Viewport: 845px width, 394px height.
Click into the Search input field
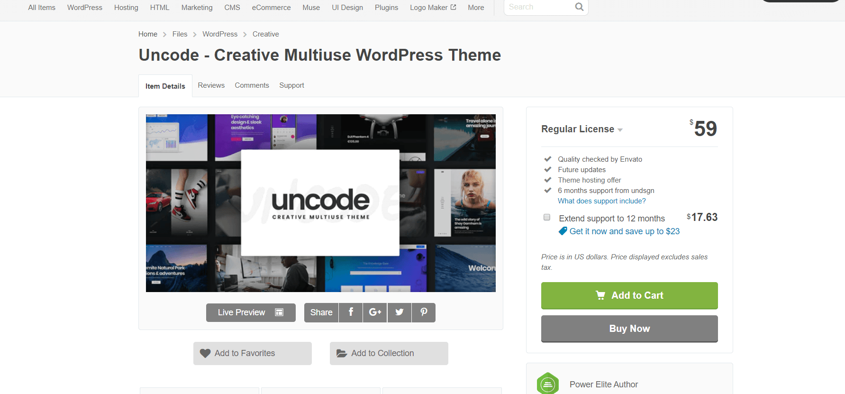click(x=539, y=7)
